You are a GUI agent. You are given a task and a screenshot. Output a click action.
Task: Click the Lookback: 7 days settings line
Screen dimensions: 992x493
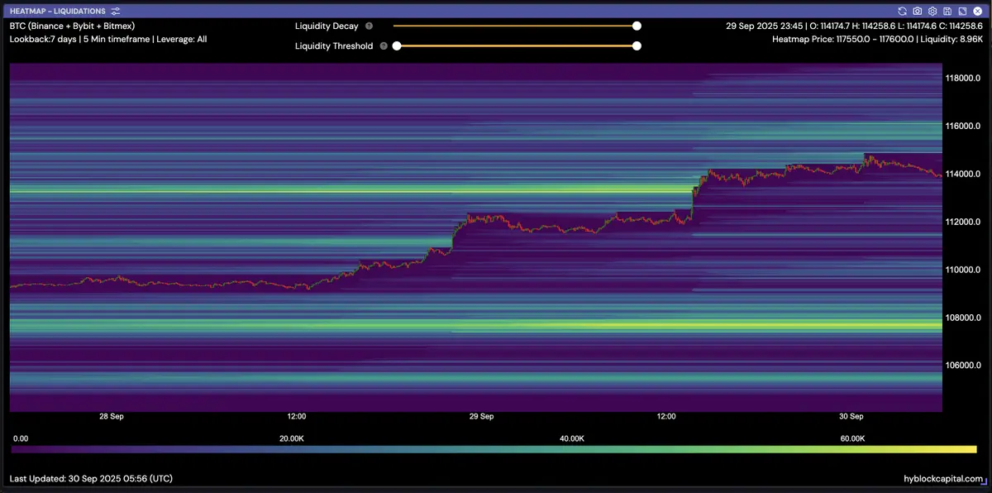click(108, 39)
